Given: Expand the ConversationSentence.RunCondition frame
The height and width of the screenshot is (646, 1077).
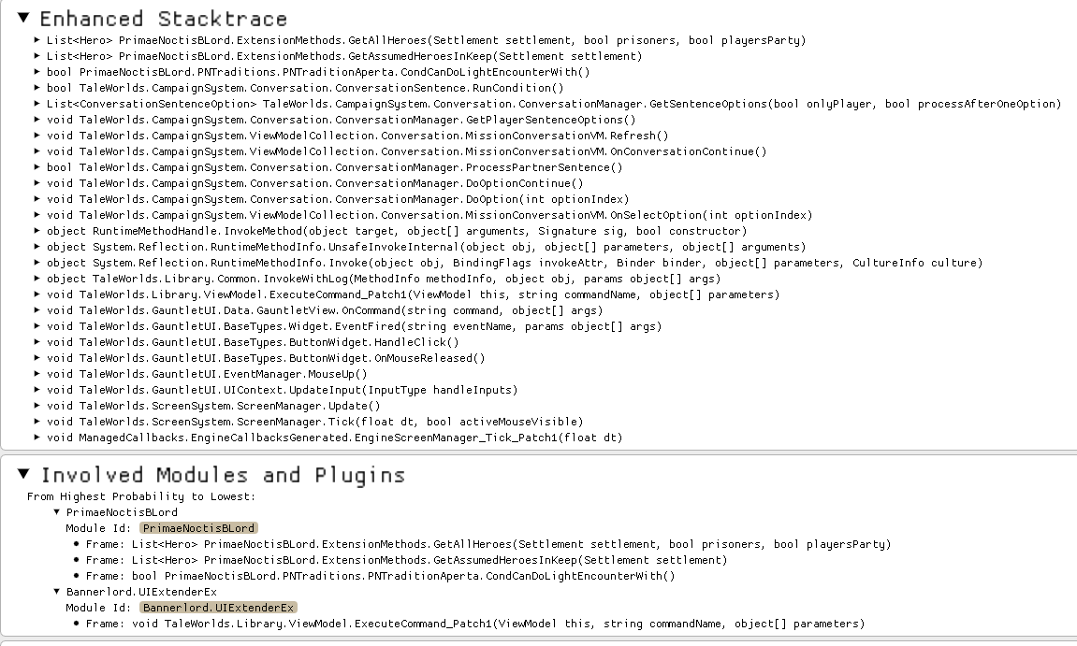Looking at the screenshot, I should 37,88.
